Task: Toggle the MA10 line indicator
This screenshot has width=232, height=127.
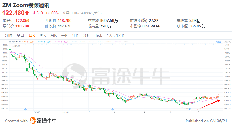Action: [x=45, y=42]
